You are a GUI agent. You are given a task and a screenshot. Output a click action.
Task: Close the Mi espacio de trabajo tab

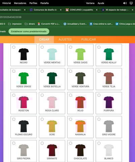click(133, 10)
